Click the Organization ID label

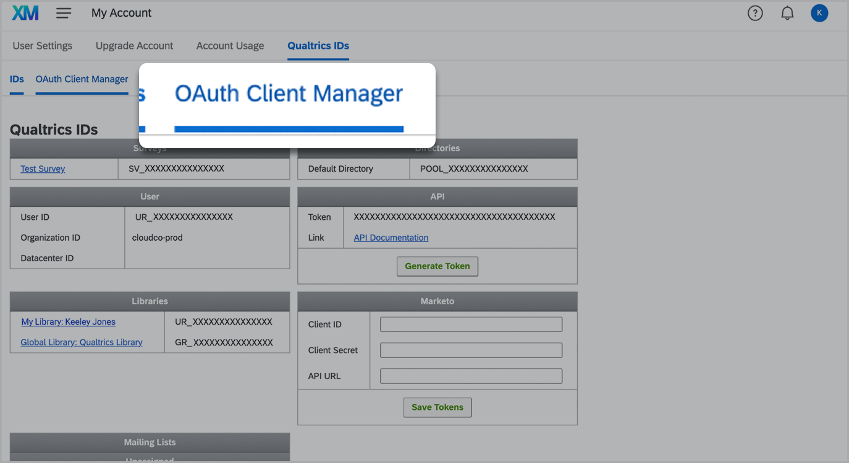pyautogui.click(x=51, y=238)
